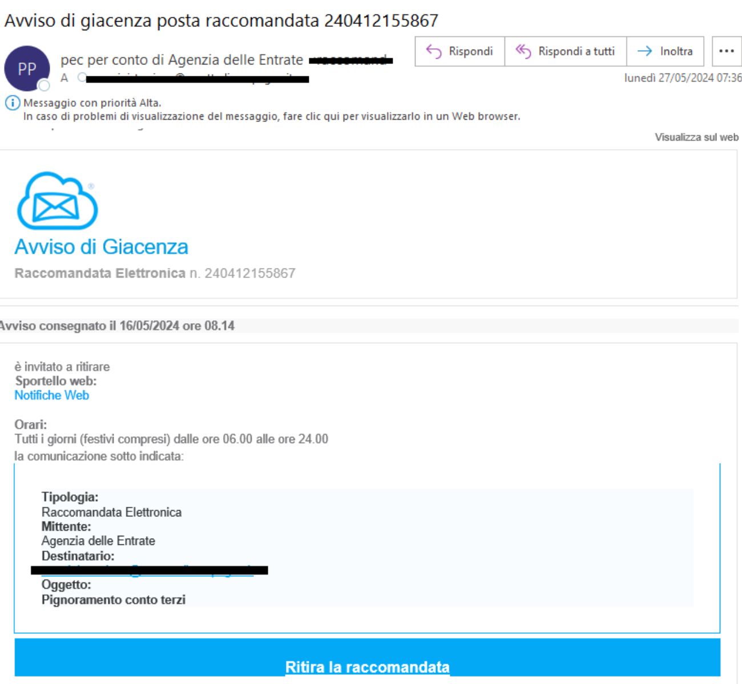
Task: Click the view in Web browser info message
Action: coord(271,116)
